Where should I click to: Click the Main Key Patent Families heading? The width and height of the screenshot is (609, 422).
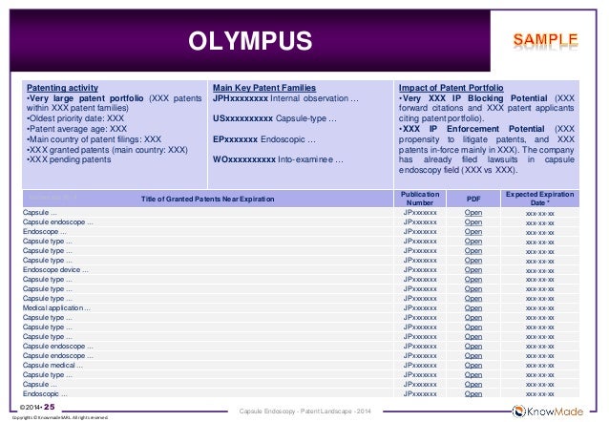click(264, 88)
